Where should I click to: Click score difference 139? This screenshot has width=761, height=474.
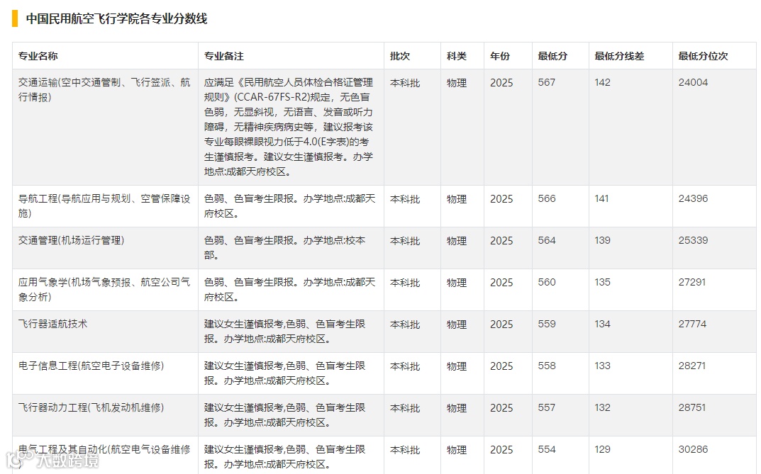(602, 240)
